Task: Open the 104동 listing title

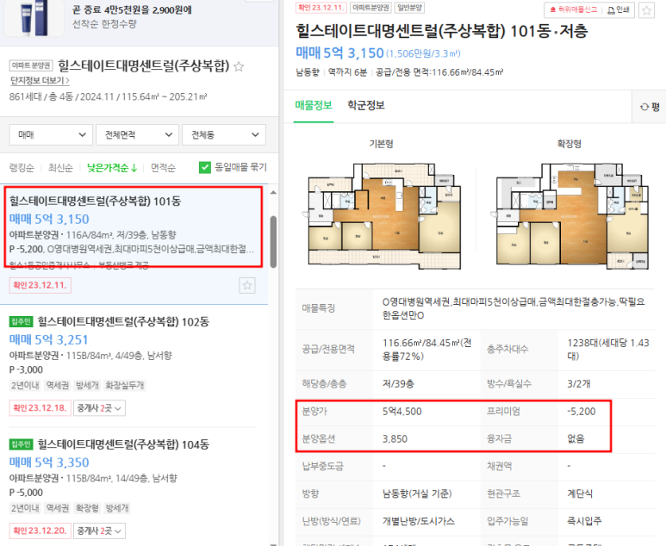Action: point(123,444)
